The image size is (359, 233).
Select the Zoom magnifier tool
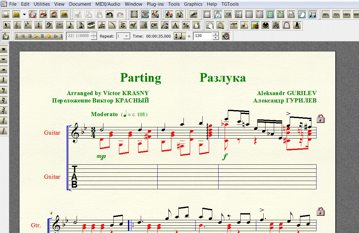(x=221, y=25)
